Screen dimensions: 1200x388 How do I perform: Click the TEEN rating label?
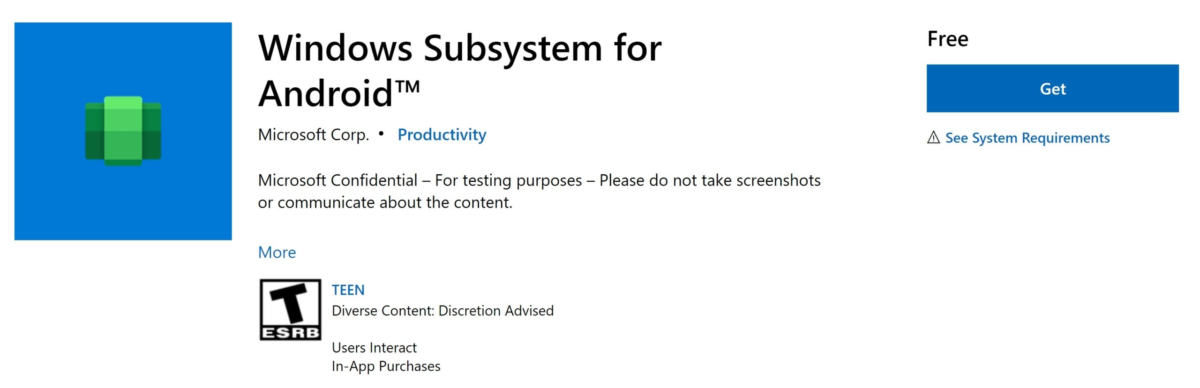pyautogui.click(x=348, y=290)
